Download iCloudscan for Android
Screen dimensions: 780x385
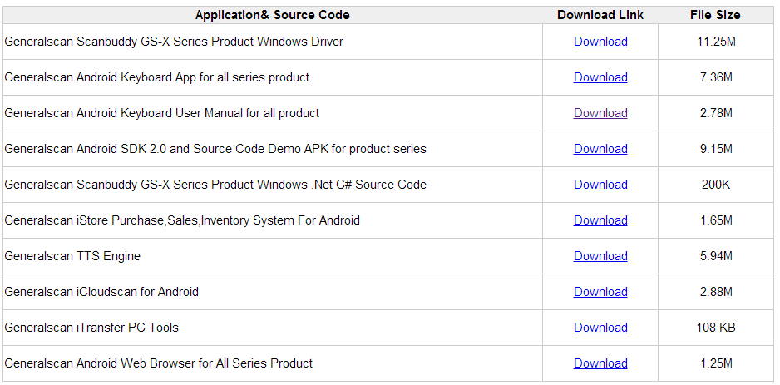(x=600, y=292)
